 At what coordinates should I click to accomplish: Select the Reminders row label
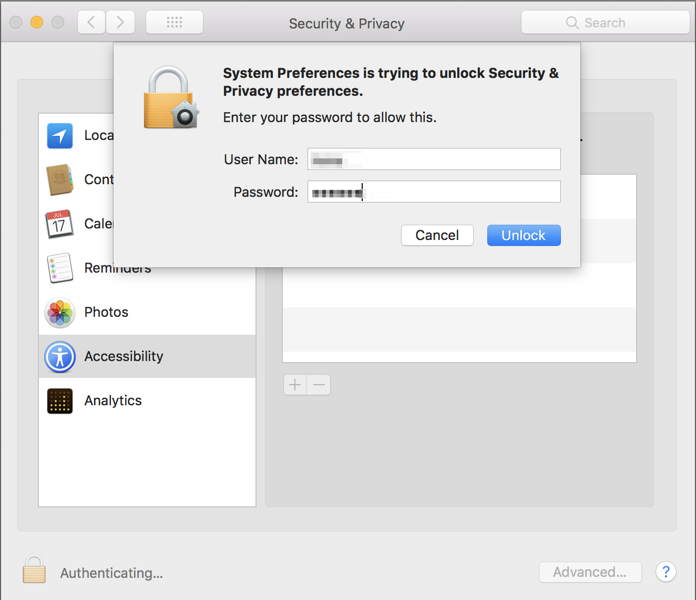pyautogui.click(x=118, y=268)
